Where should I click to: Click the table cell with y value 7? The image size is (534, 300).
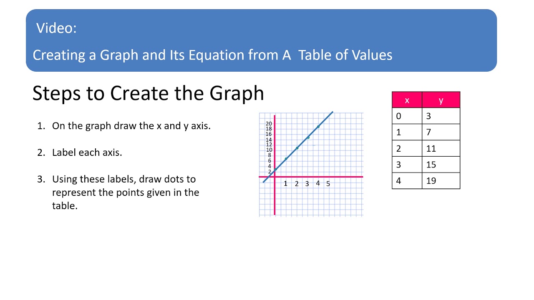(x=441, y=132)
